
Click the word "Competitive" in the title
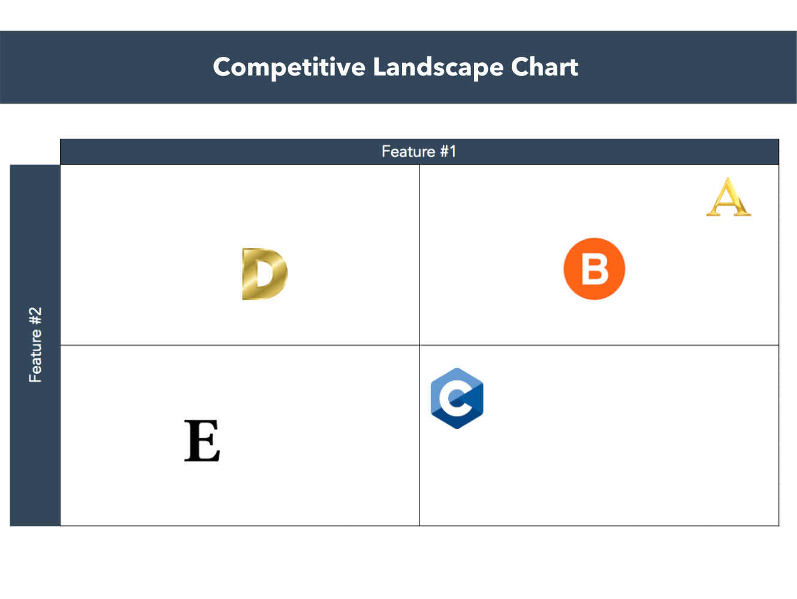click(289, 67)
